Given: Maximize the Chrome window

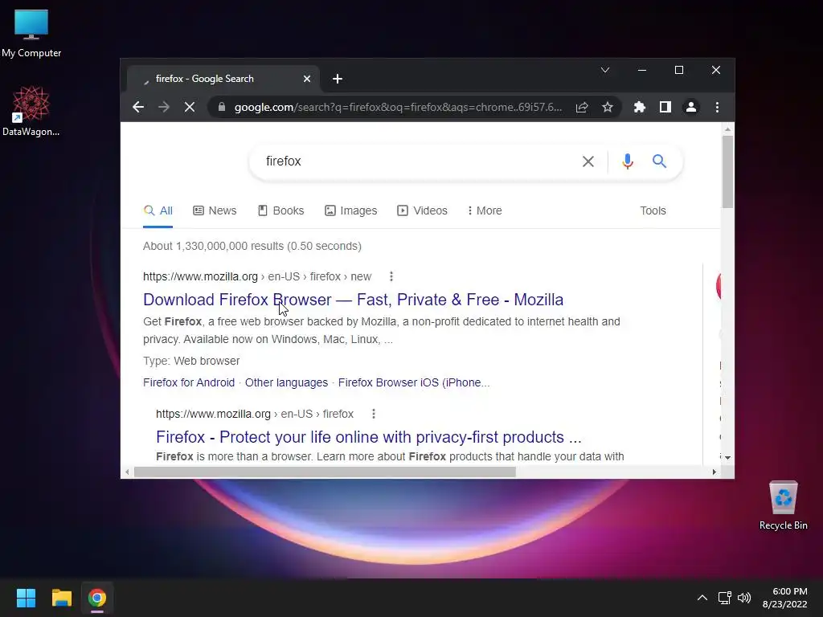Looking at the screenshot, I should tap(678, 70).
